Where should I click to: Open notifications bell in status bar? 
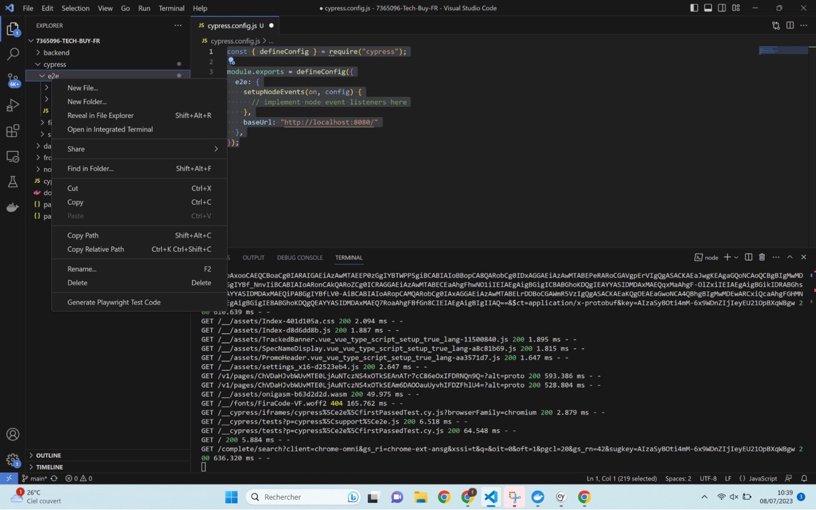(804, 478)
